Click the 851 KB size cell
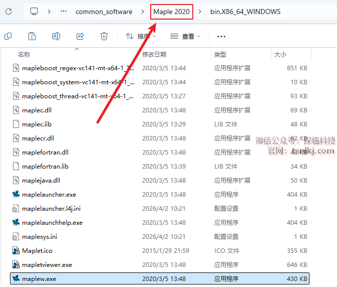 click(x=297, y=68)
